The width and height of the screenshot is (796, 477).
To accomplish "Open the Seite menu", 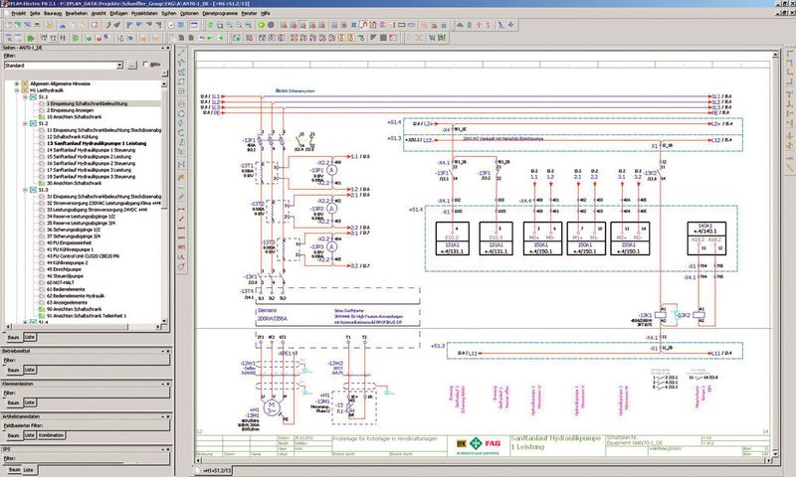I will pos(35,13).
